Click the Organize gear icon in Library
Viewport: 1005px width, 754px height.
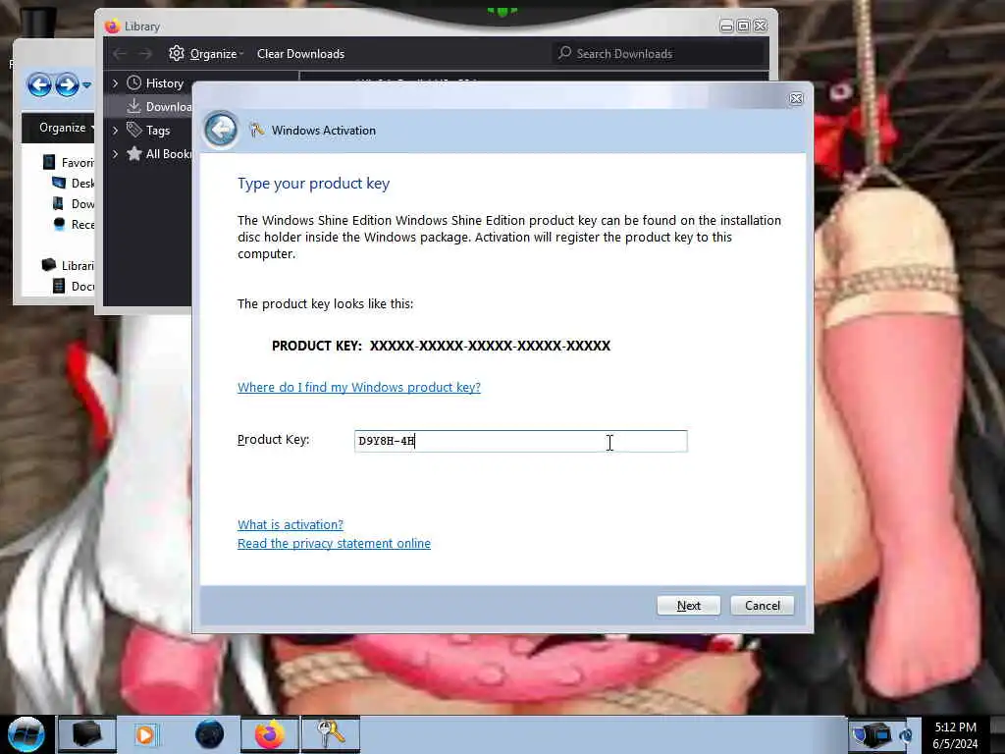click(177, 53)
